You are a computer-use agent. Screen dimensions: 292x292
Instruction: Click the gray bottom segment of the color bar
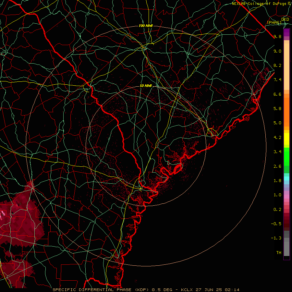click(x=286, y=249)
